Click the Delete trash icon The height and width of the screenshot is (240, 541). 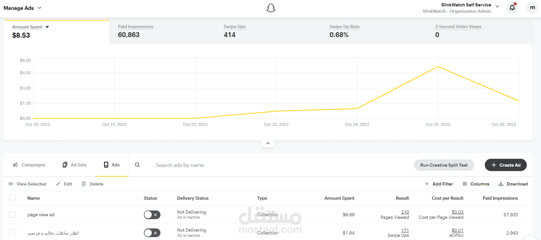(84, 184)
